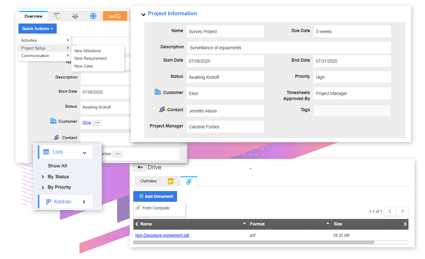This screenshot has height=259, width=425.
Task: Expand the By Status list group
Action: click(43, 177)
